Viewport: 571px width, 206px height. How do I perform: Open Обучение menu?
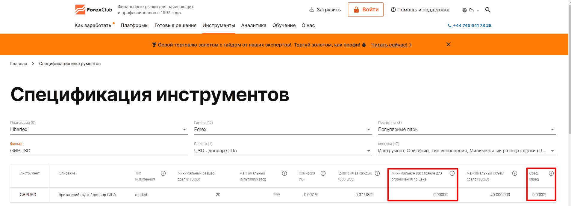[284, 25]
